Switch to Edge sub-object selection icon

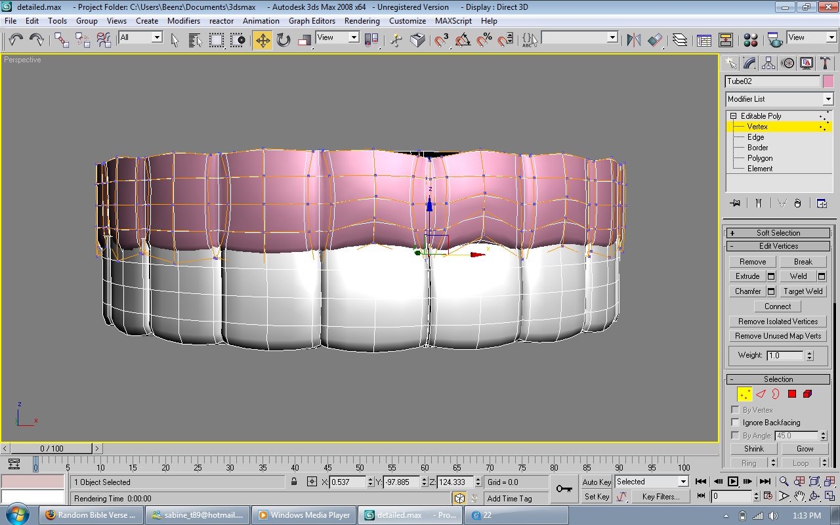761,394
